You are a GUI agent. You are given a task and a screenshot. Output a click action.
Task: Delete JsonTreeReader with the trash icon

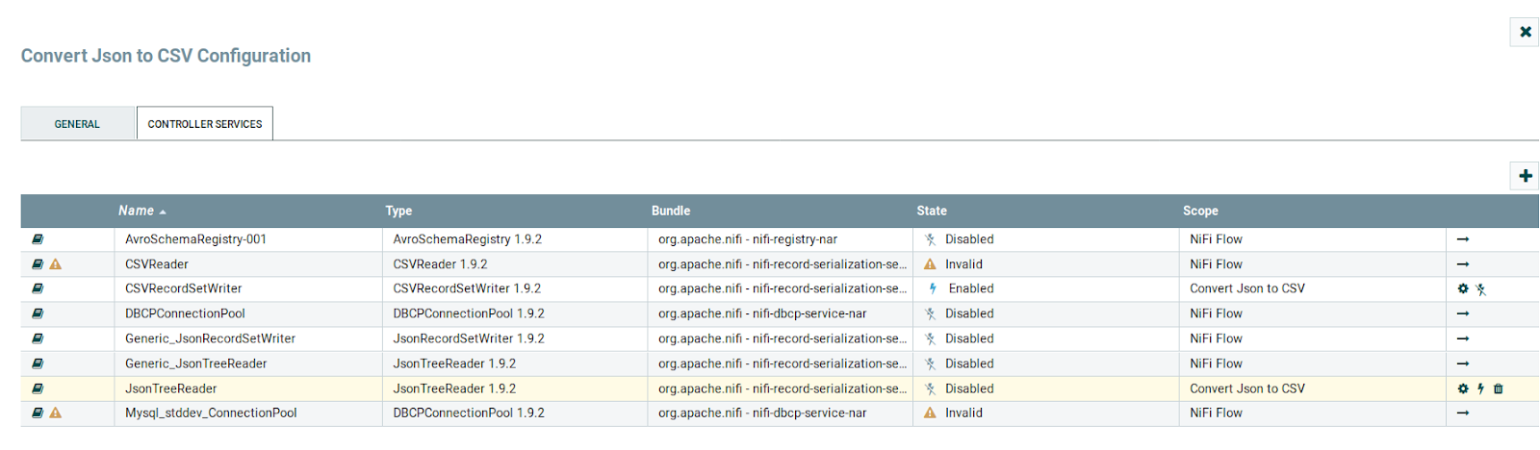[1499, 388]
